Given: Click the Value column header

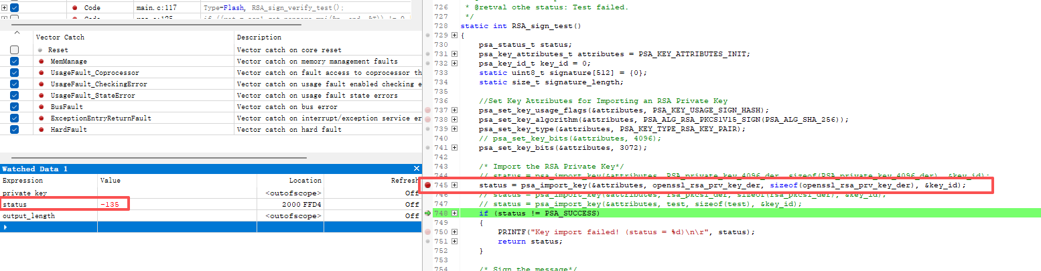Looking at the screenshot, I should click(110, 181).
